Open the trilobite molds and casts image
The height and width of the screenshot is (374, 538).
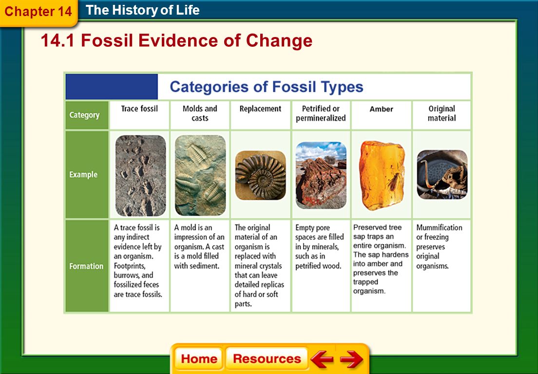[200, 175]
